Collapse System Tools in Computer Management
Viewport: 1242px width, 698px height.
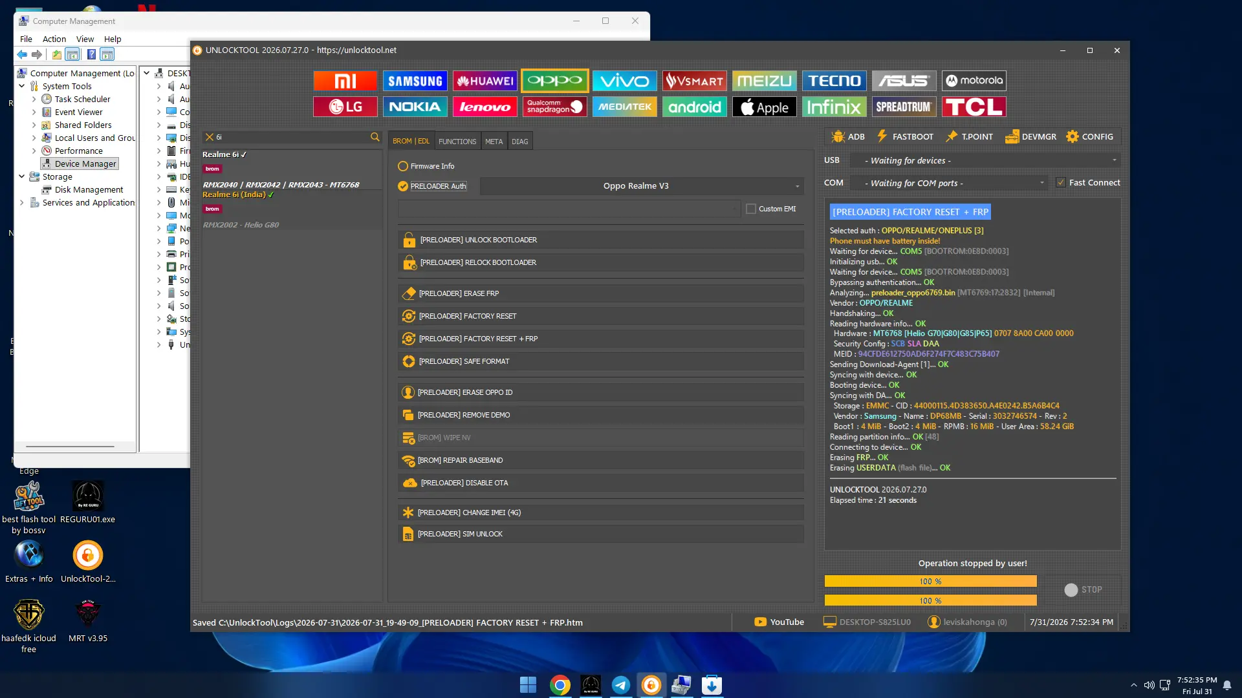[x=22, y=86]
